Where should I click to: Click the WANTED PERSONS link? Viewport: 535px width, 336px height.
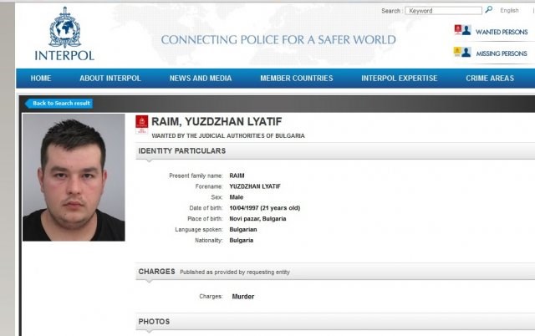pyautogui.click(x=502, y=32)
